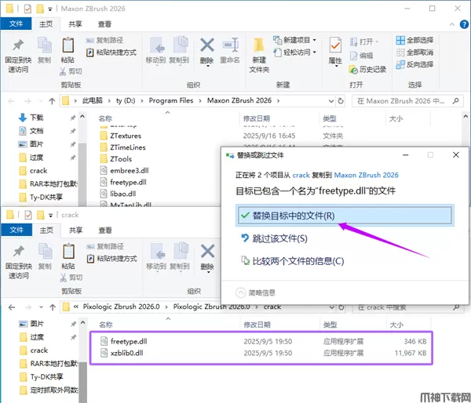
Task: Open recent locations dropdown in crack window
Action: 41,307
